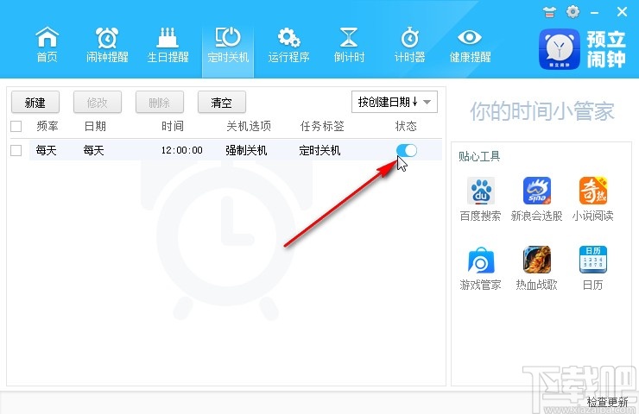The height and width of the screenshot is (414, 639).
Task: Click the 任务标签 column header
Action: [x=322, y=126]
